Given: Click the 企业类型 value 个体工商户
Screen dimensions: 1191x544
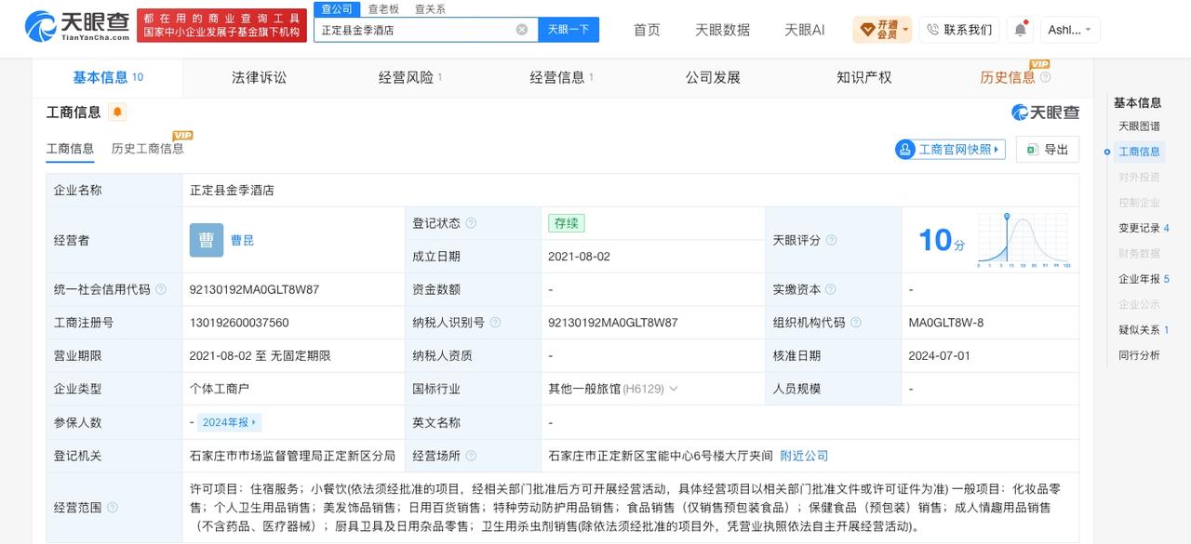Looking at the screenshot, I should click(220, 389).
